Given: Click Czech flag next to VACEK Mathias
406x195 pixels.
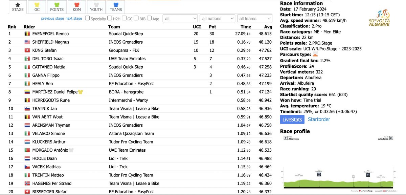Looking at the screenshot, I should pos(27,167).
